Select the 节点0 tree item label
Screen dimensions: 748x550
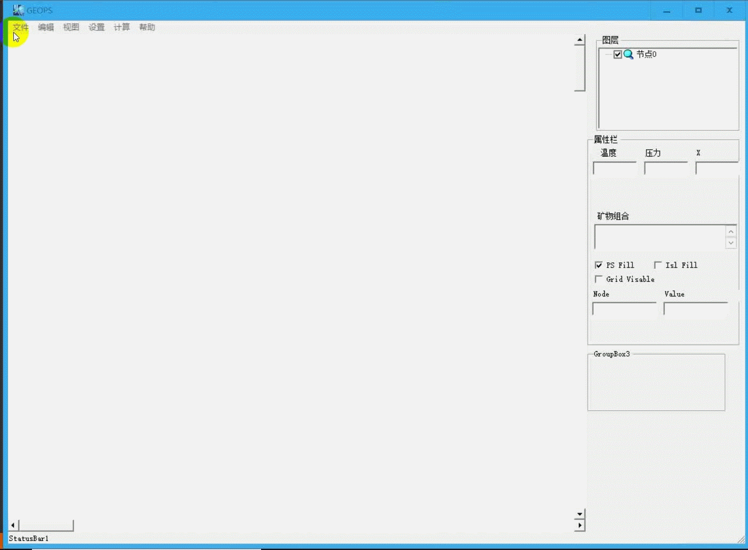pyautogui.click(x=646, y=54)
